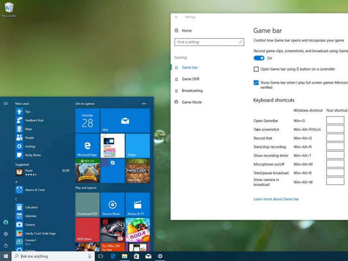Open Task View from the taskbar
The width and height of the screenshot is (348, 261).
pyautogui.click(x=101, y=256)
